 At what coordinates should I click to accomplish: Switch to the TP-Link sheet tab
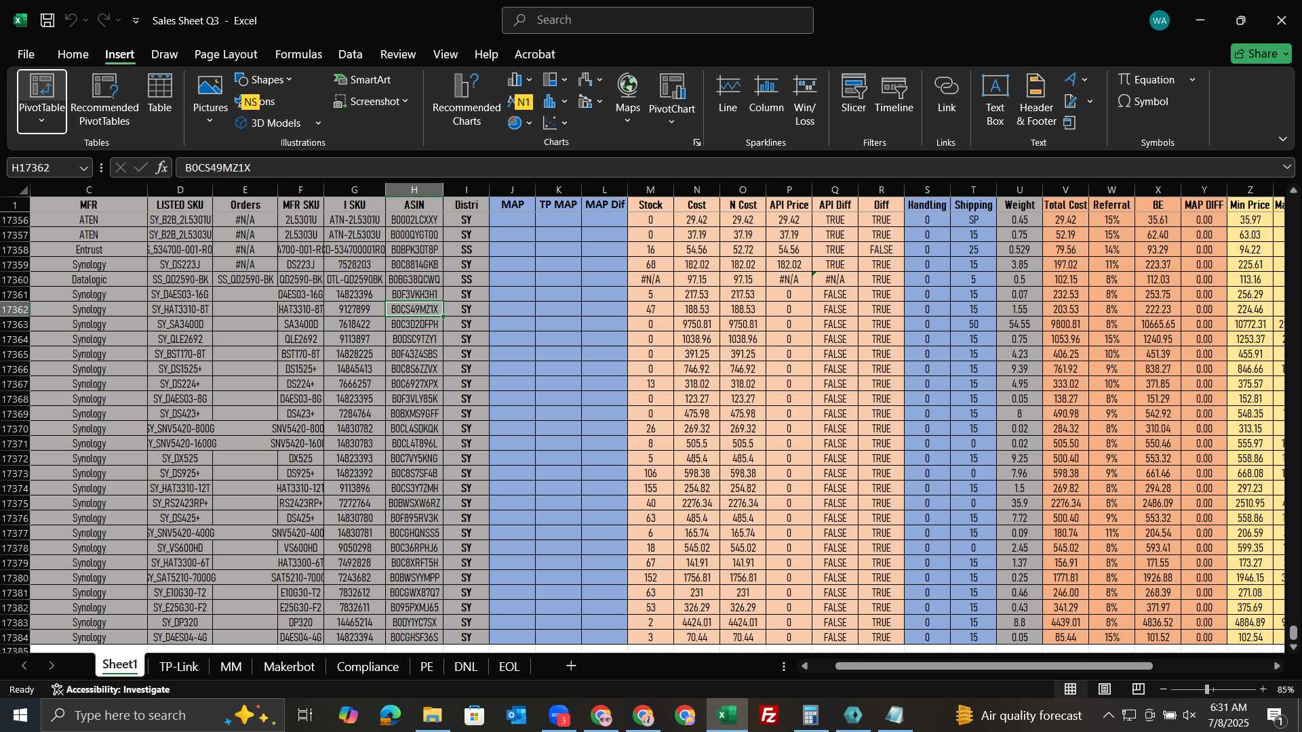coord(178,666)
